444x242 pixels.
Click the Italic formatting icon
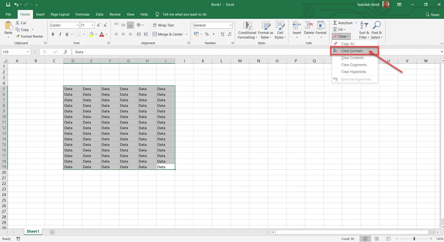point(59,34)
